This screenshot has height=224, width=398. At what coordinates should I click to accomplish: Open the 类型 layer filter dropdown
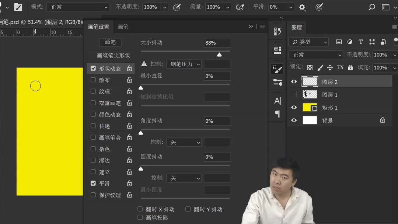click(309, 42)
